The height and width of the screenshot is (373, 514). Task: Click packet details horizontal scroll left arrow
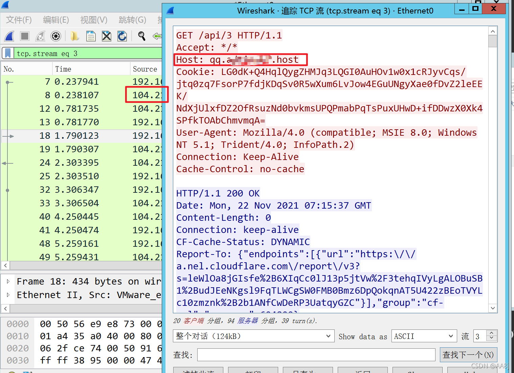[x=5, y=309]
